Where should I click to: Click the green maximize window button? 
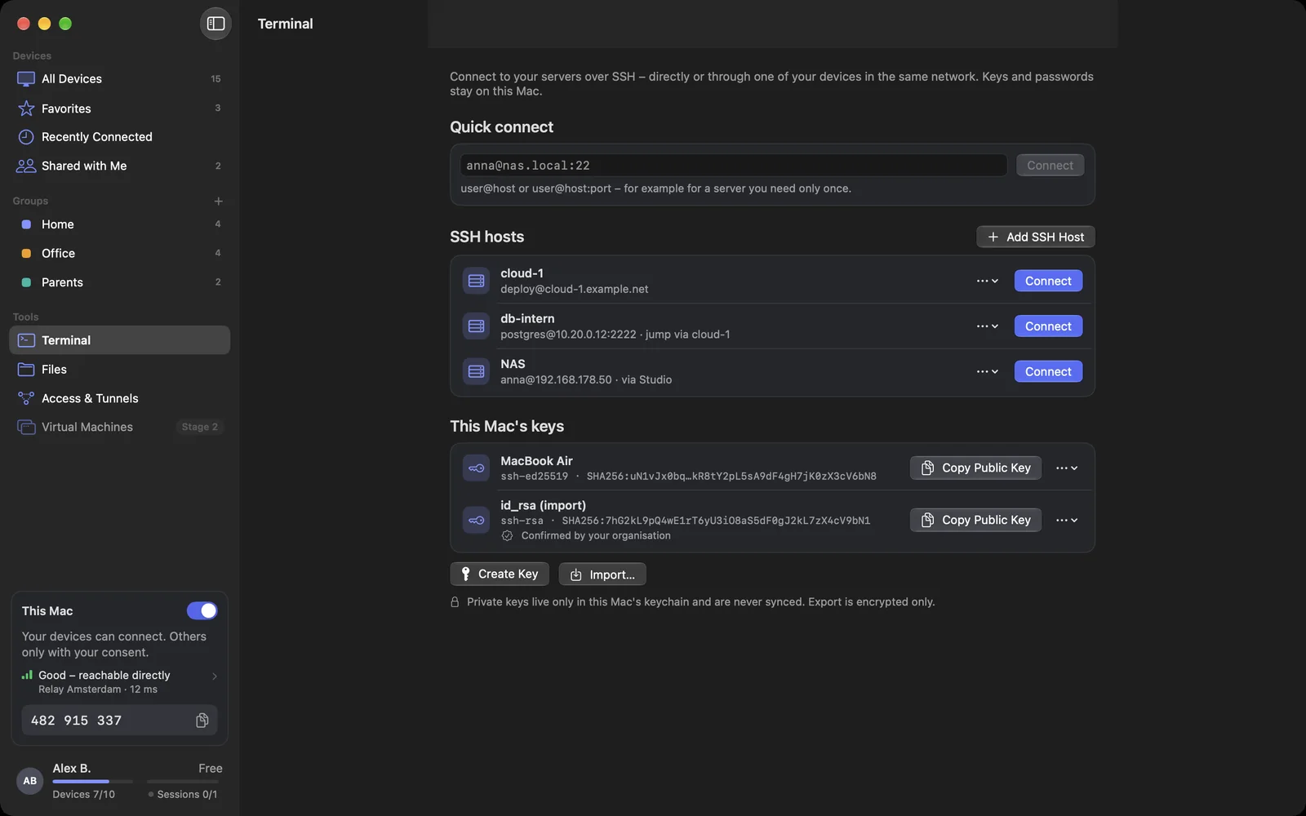(x=65, y=24)
